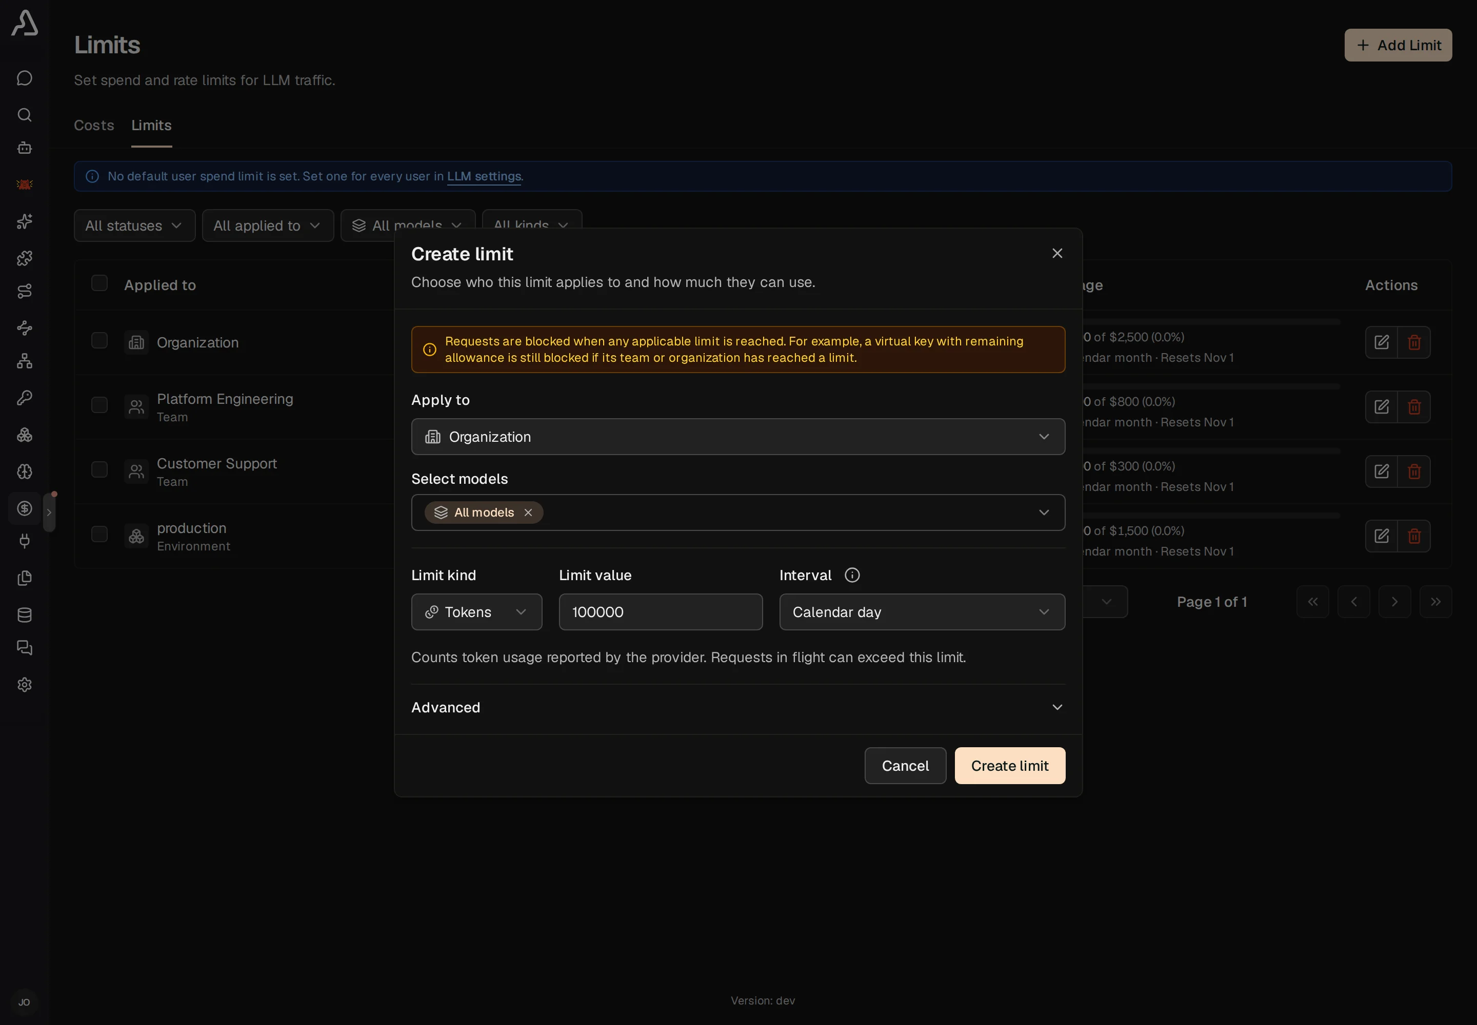Screen dimensions: 1477x1025
Task: Expand the Advanced section
Action: point(738,708)
